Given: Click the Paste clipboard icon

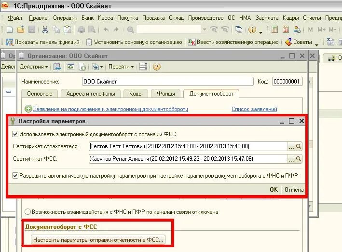Looking at the screenshot, I should pos(68,29).
